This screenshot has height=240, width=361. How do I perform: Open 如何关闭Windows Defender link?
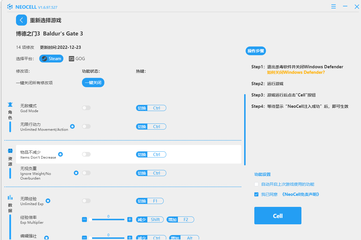click(x=296, y=72)
